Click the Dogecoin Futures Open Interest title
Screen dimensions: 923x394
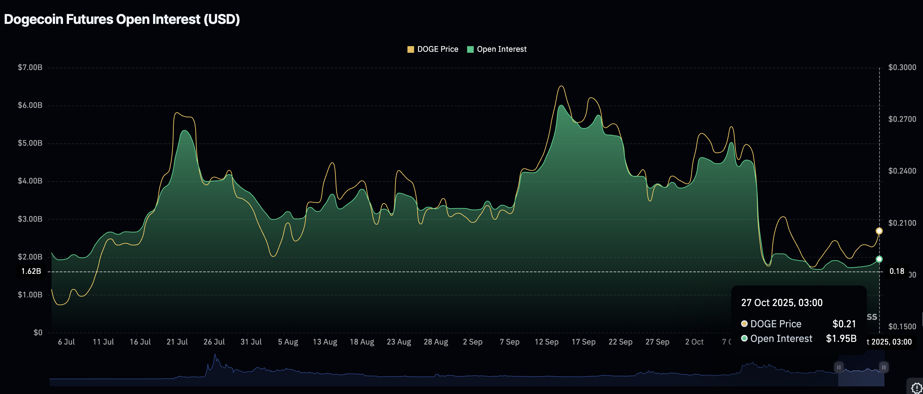(122, 19)
